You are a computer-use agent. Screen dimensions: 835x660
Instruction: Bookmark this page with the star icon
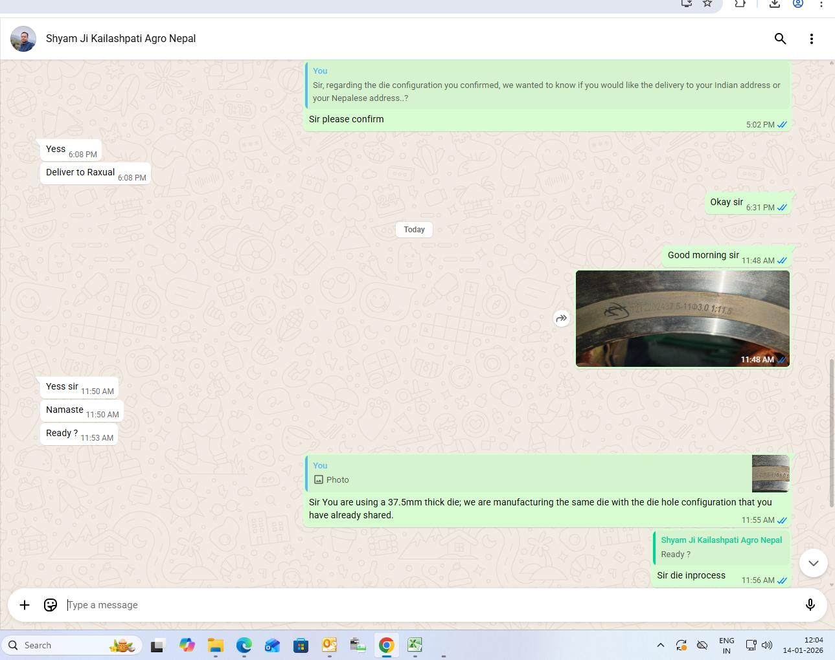click(x=707, y=4)
